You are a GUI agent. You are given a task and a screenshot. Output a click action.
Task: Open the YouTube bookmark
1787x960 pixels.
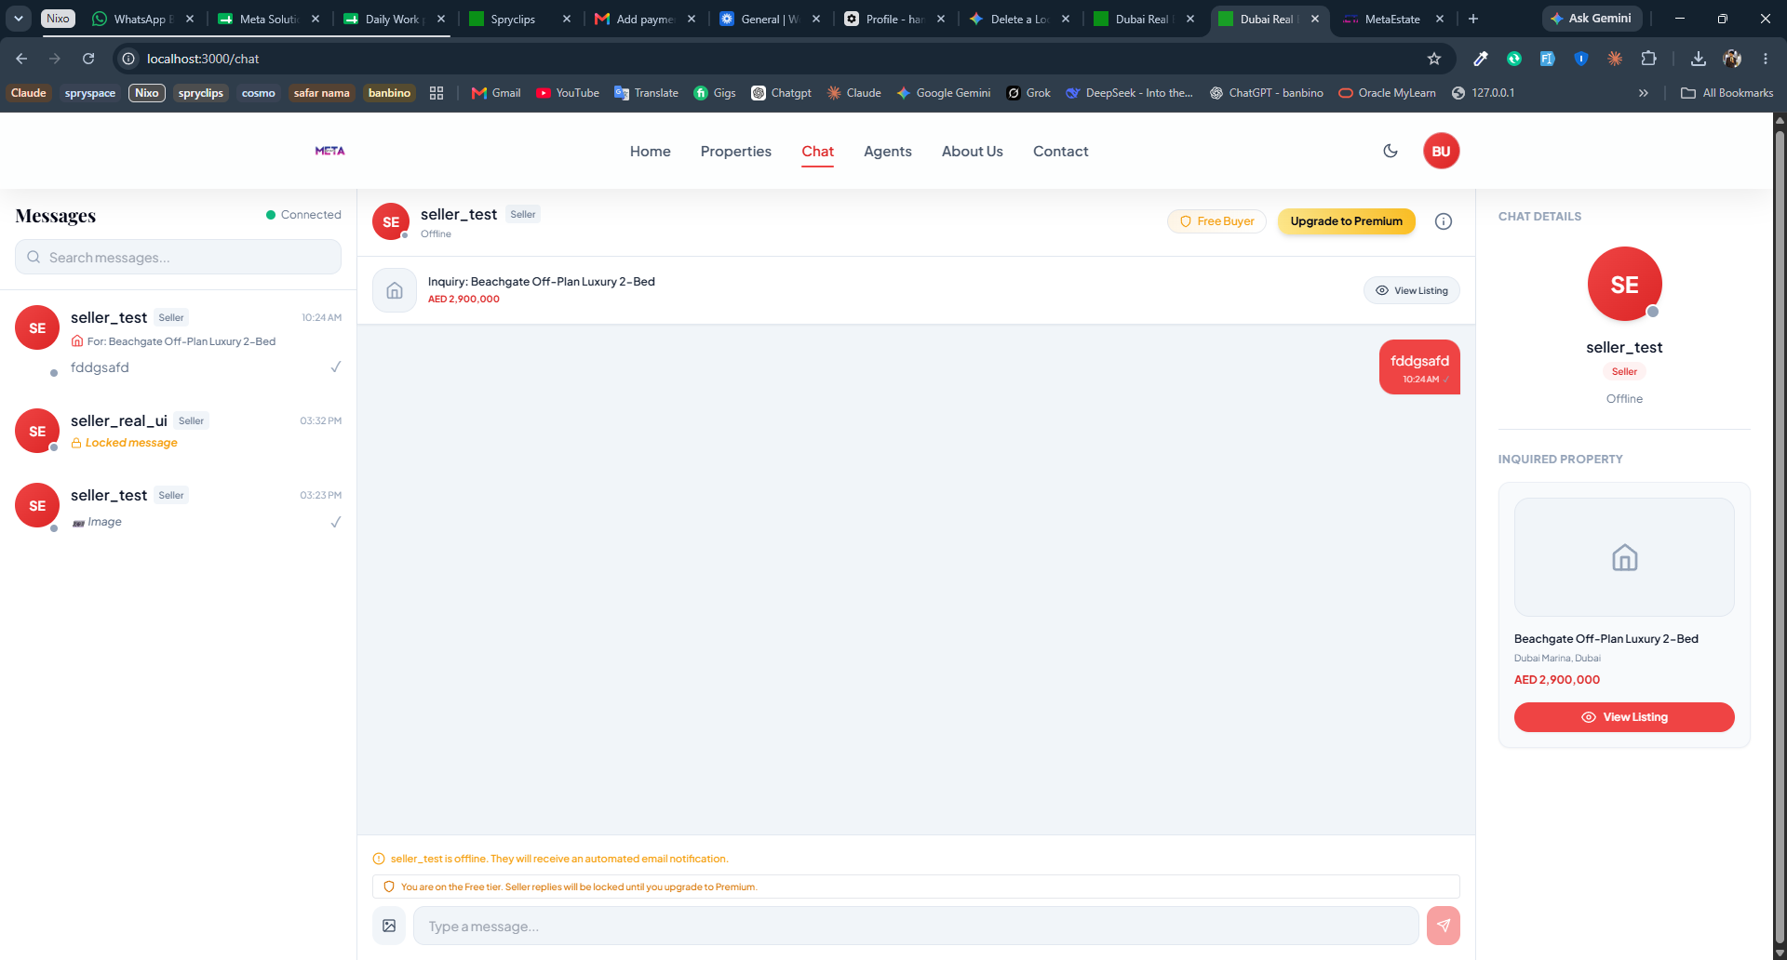(x=568, y=93)
